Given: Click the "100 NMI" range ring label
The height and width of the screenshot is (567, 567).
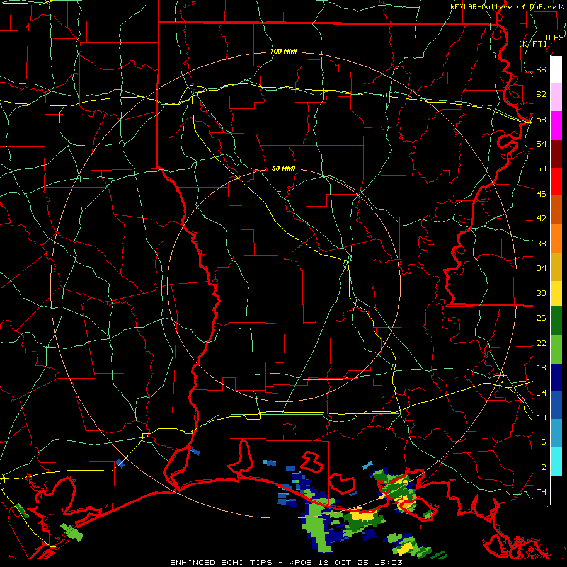Looking at the screenshot, I should pos(283,51).
